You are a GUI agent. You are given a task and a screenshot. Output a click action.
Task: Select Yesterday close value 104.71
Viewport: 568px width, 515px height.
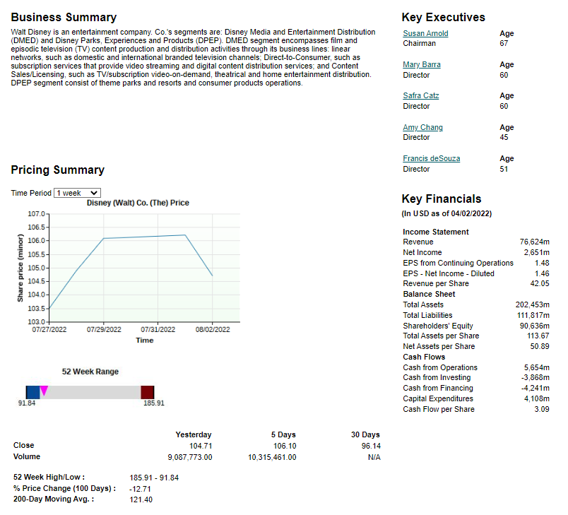pos(201,446)
